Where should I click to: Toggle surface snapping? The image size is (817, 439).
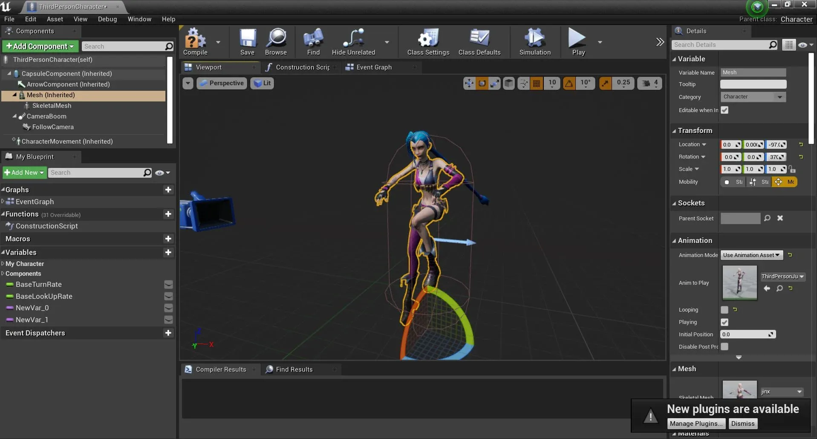pos(523,83)
